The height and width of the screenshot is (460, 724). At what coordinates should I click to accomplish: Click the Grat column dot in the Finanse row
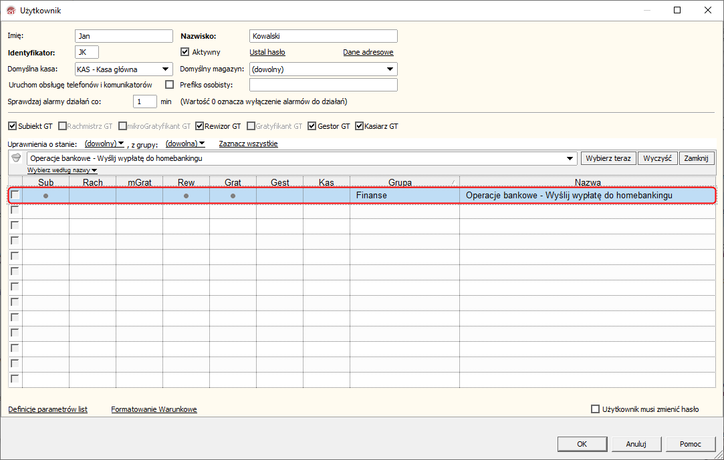click(x=233, y=196)
